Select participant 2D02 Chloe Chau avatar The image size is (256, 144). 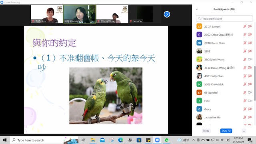(199, 35)
